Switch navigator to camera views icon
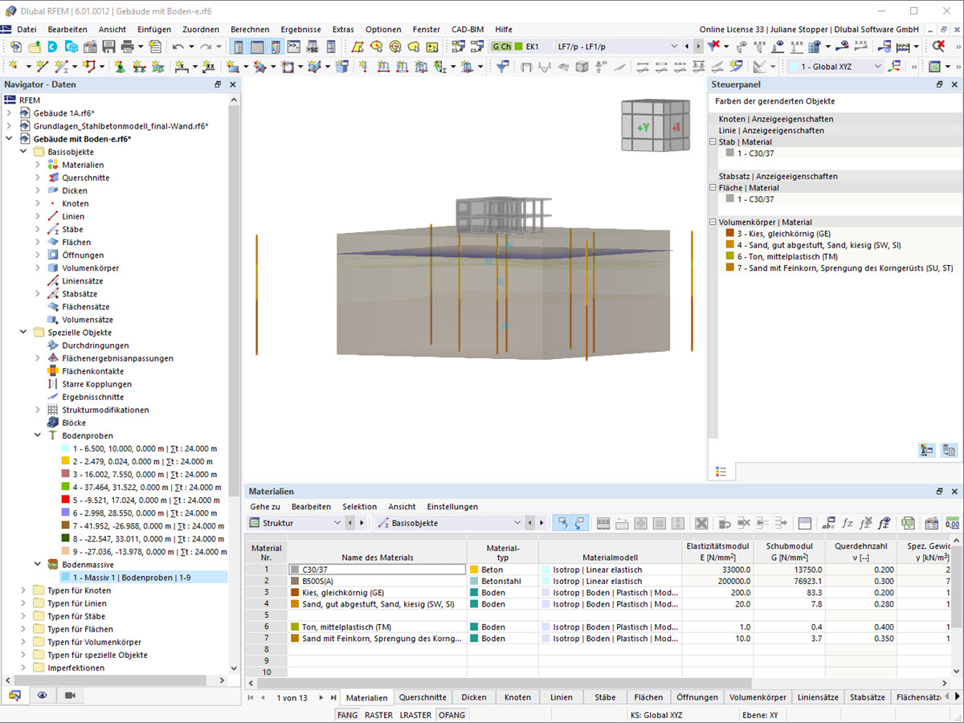964x723 pixels. pyautogui.click(x=70, y=695)
